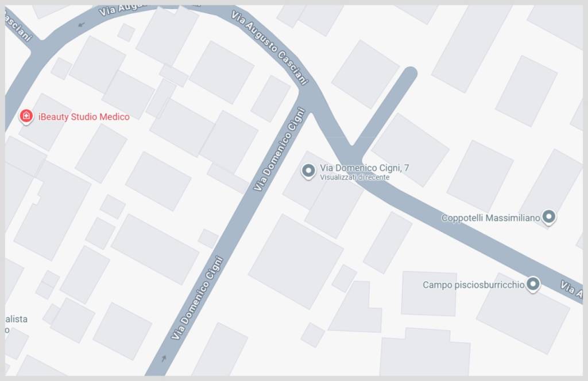Click the one-way arrow at bottom of Via Domenico Cigni
Image resolution: width=588 pixels, height=381 pixels.
(164, 359)
